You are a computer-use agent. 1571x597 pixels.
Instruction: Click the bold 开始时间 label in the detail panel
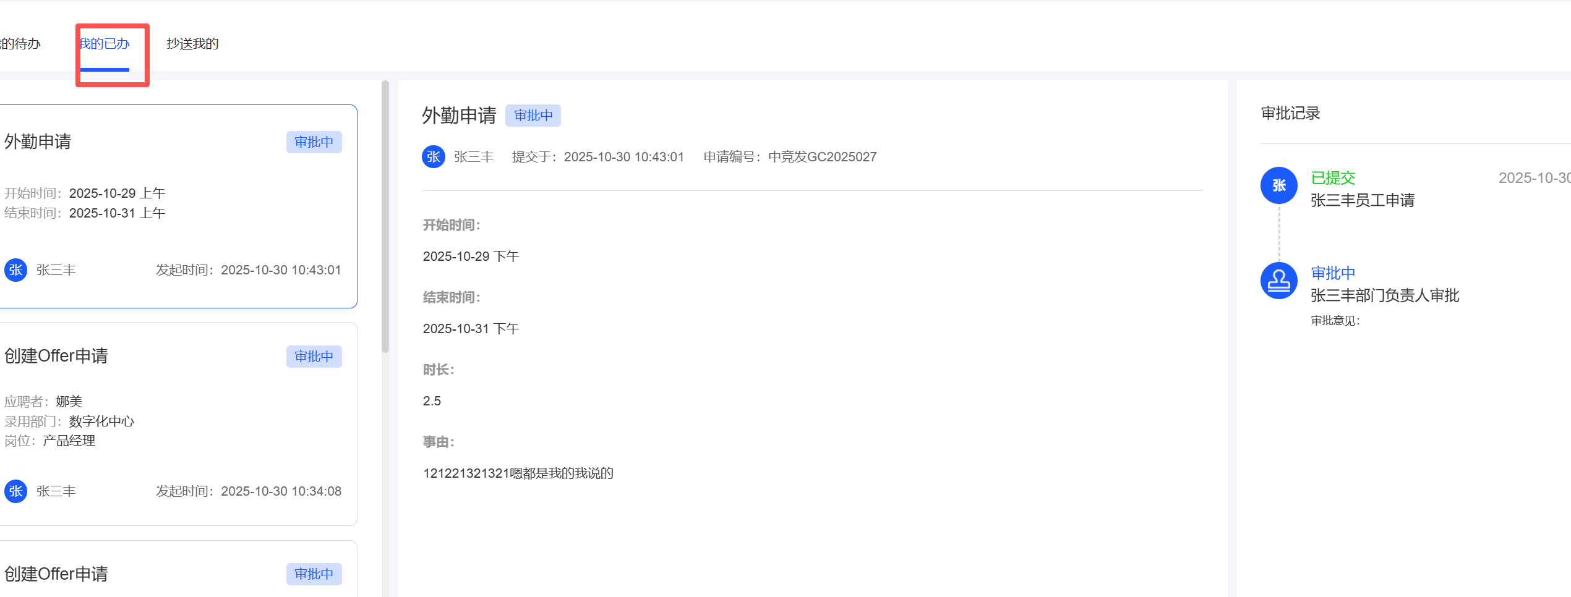coord(452,226)
